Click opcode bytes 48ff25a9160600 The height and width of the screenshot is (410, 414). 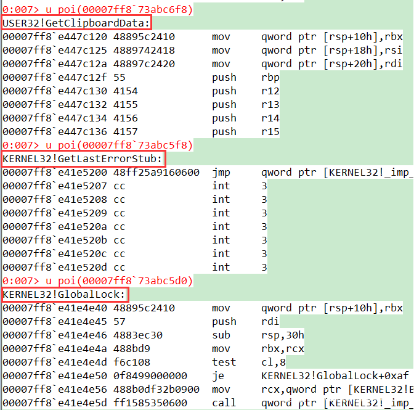(156, 172)
